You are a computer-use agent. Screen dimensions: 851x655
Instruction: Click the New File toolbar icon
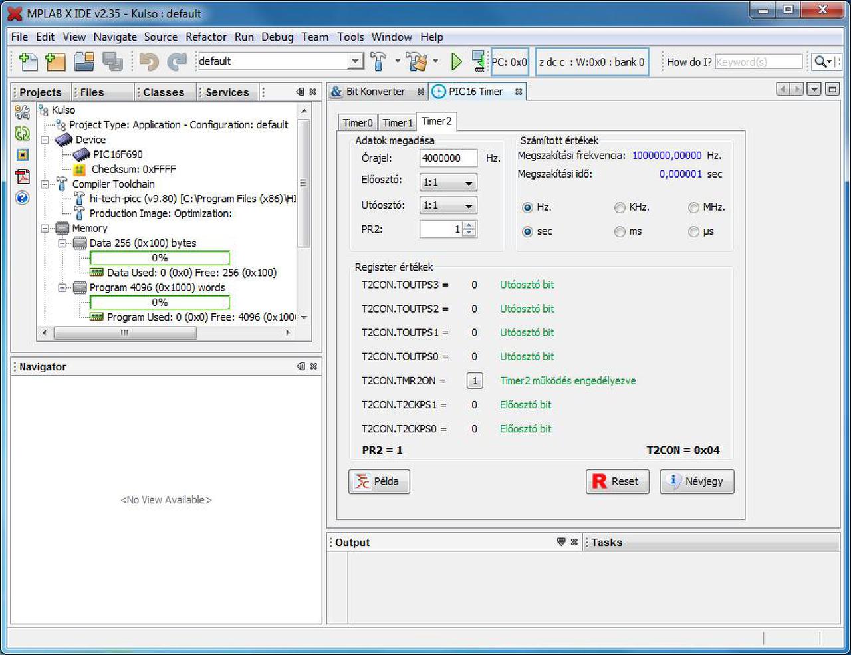(x=28, y=61)
